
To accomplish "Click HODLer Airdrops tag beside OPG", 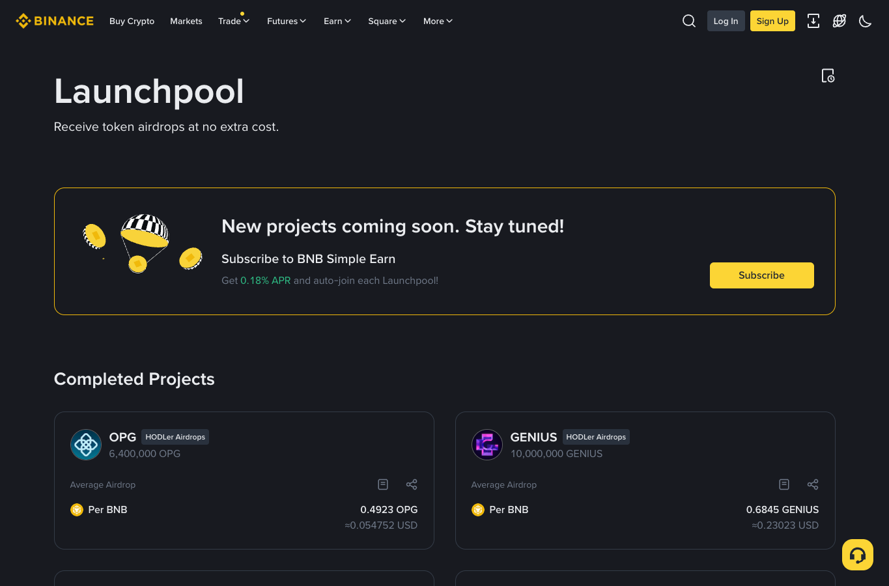I will coord(175,437).
